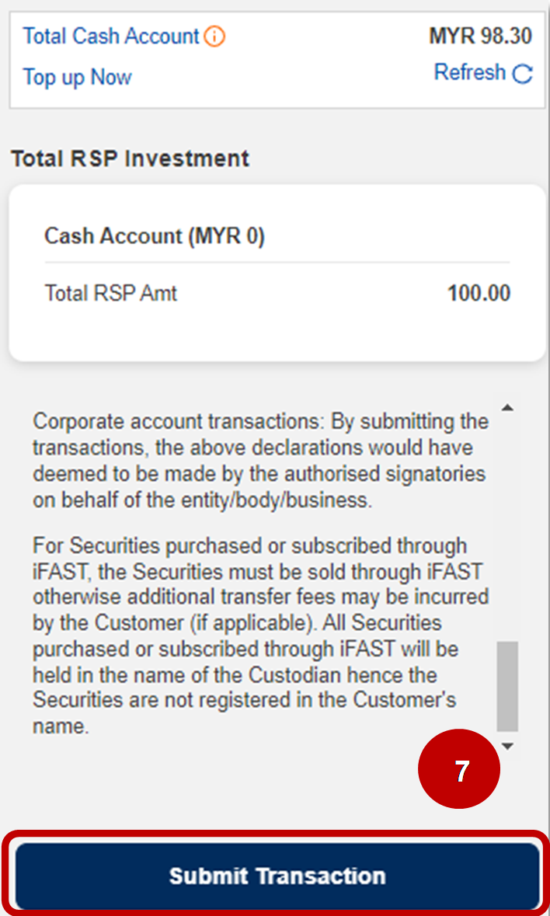Screen dimensions: 550x916
Task: Click the disclaimer text about Corporate account transactions
Action: (260, 457)
